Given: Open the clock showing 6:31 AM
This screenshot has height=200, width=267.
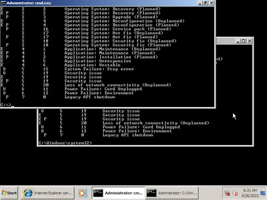Looking at the screenshot, I should pos(250,193).
